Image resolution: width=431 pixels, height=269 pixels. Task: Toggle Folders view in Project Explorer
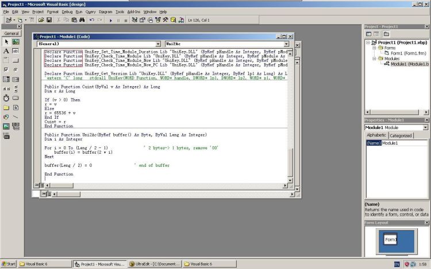pos(386,34)
